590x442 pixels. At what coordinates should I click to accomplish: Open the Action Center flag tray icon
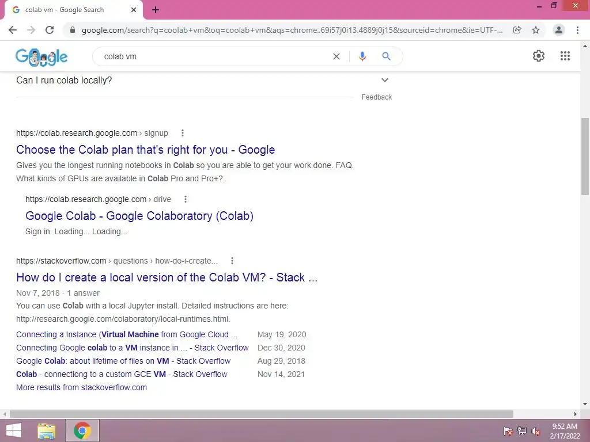508,431
